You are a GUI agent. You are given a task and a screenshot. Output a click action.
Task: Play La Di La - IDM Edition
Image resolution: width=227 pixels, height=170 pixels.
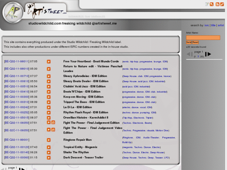[x=49, y=107]
